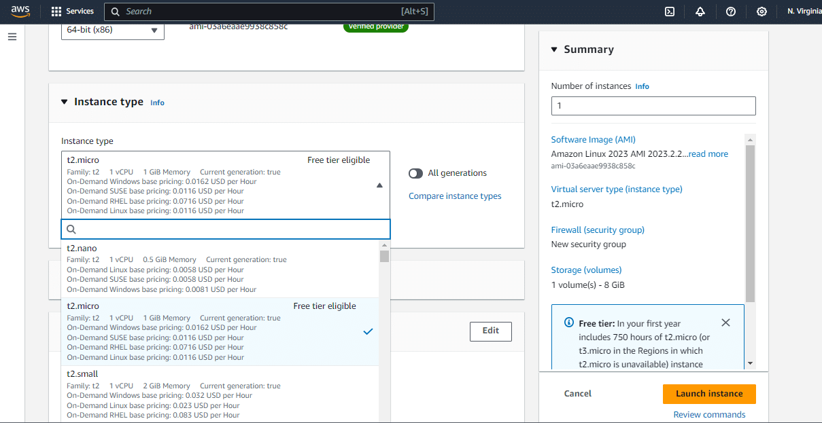Expand the left hamburger navigation menu
822x423 pixels.
coord(12,37)
